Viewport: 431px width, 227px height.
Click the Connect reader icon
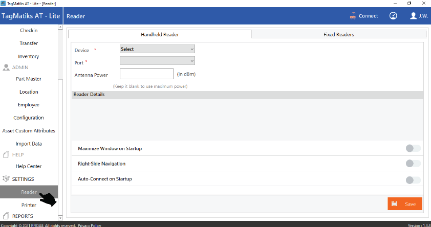pyautogui.click(x=353, y=16)
